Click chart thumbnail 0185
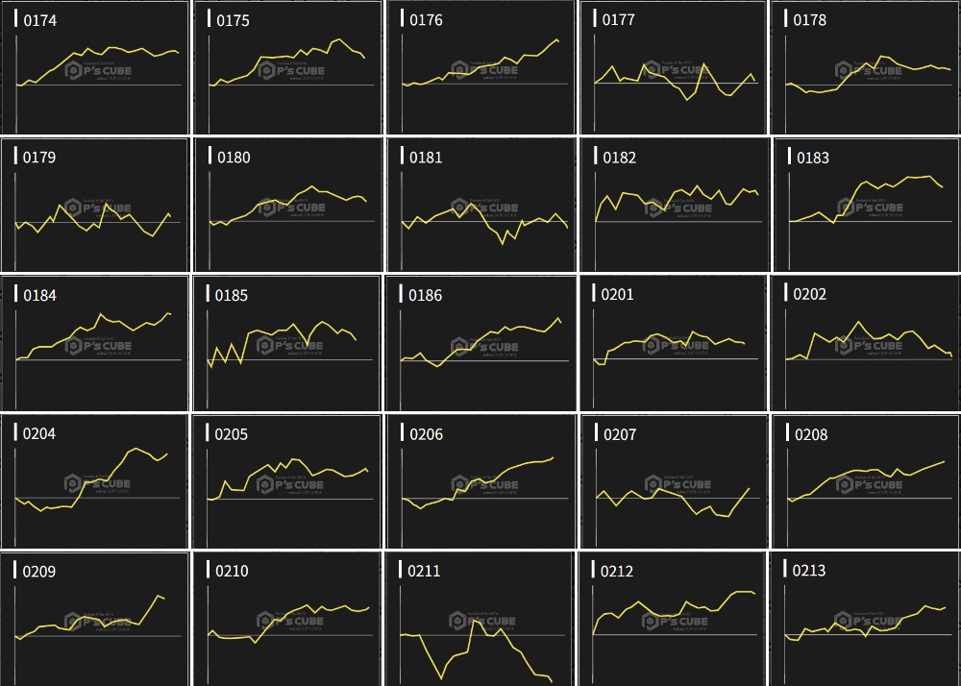Screen dimensions: 961x686 point(287,343)
